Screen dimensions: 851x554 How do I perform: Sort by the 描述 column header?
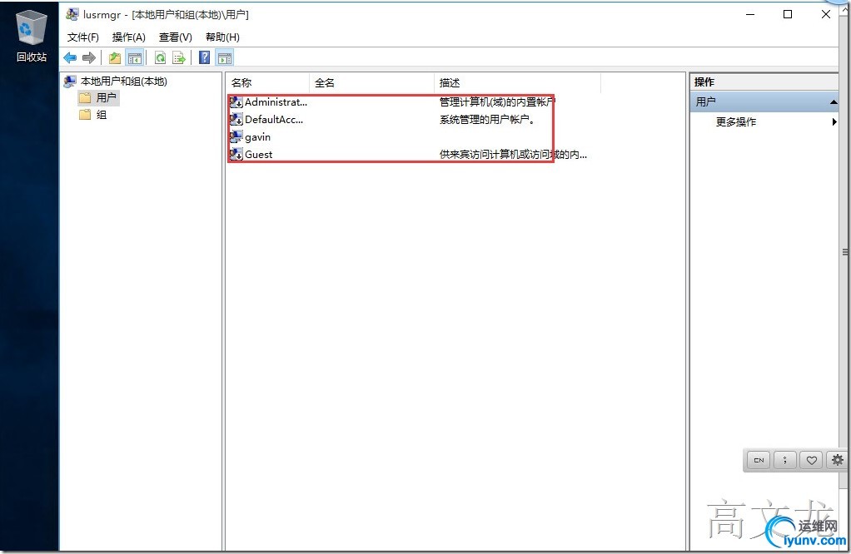tap(518, 83)
